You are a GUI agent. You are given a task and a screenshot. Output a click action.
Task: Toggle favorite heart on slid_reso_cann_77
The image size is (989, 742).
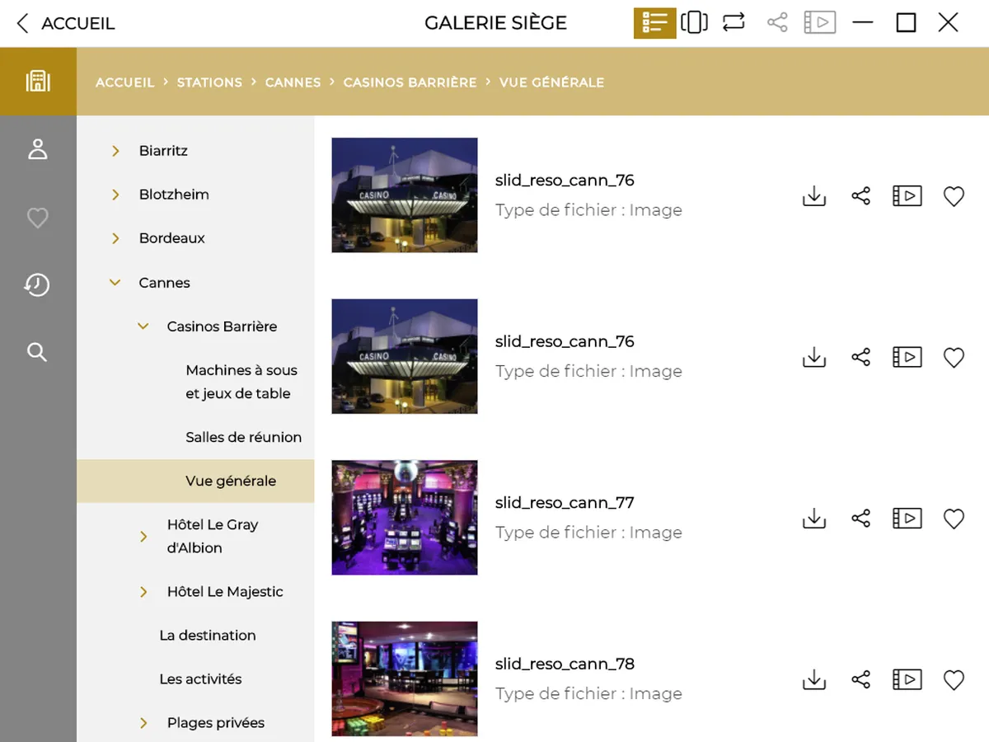tap(954, 519)
